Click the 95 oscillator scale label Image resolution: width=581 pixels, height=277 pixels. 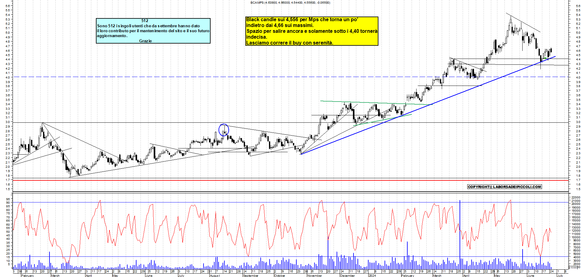point(8,199)
